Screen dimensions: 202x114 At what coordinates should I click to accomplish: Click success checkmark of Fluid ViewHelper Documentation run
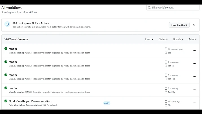6,101
